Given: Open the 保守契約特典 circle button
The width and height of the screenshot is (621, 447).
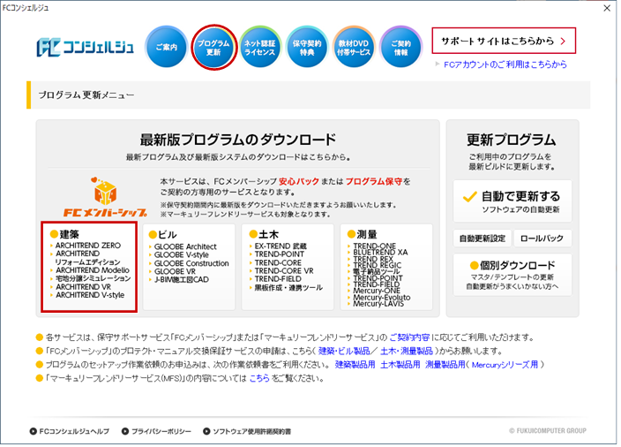Looking at the screenshot, I should point(307,47).
